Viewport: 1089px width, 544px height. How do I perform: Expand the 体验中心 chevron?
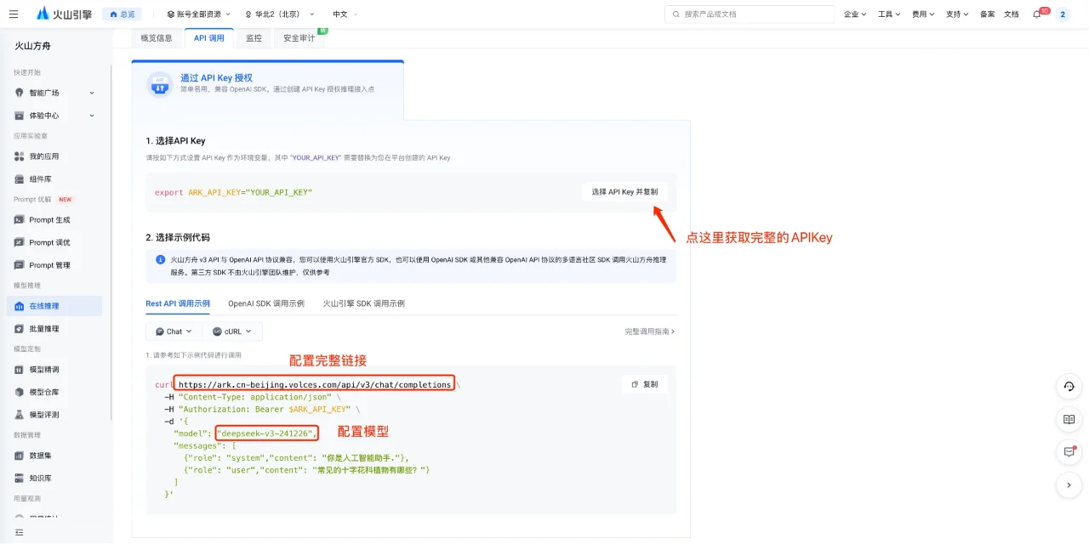(x=92, y=116)
